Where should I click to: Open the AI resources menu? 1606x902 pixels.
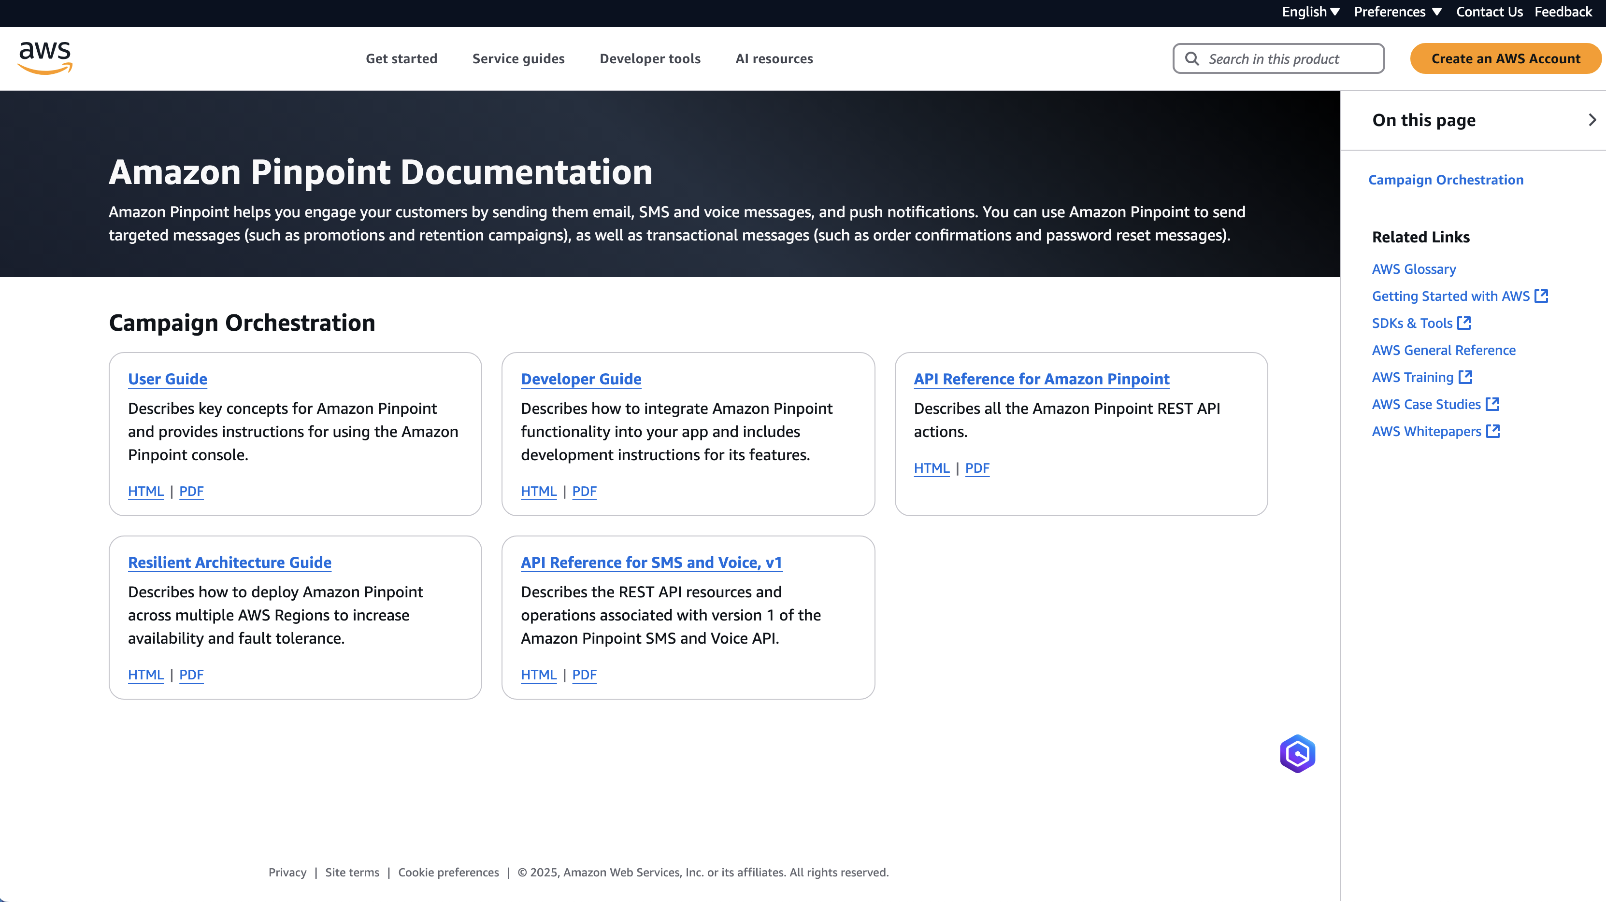pos(774,58)
